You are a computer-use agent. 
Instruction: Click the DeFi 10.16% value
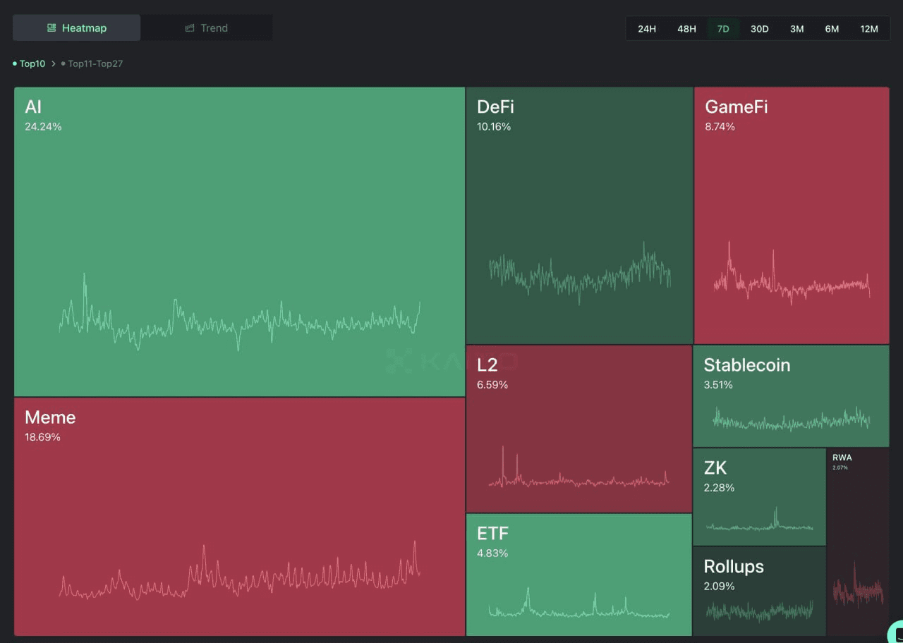(x=494, y=127)
